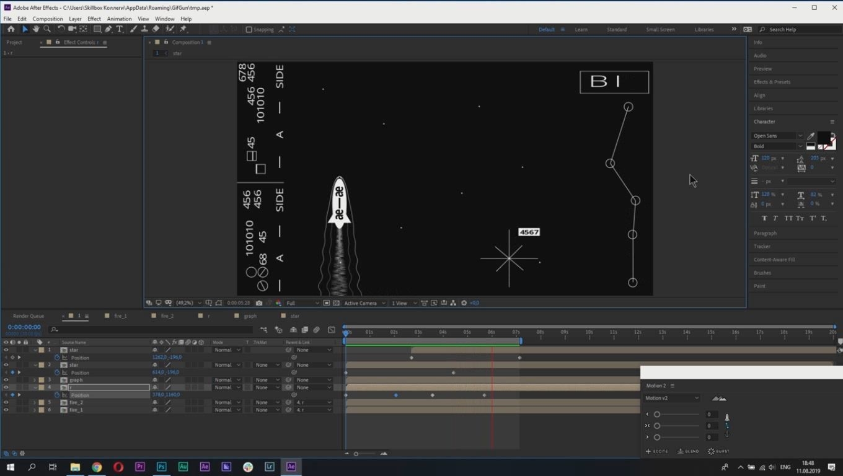Select the Zoom tool magnifier

tap(47, 29)
